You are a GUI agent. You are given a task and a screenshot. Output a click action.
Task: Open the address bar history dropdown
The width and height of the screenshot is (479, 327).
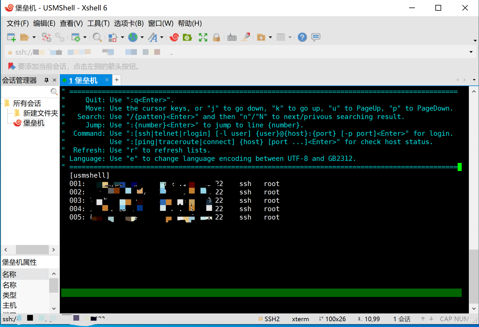pyautogui.click(x=471, y=52)
